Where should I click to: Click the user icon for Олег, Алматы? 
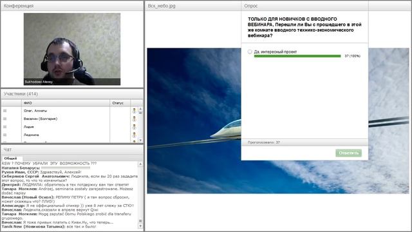(135, 111)
